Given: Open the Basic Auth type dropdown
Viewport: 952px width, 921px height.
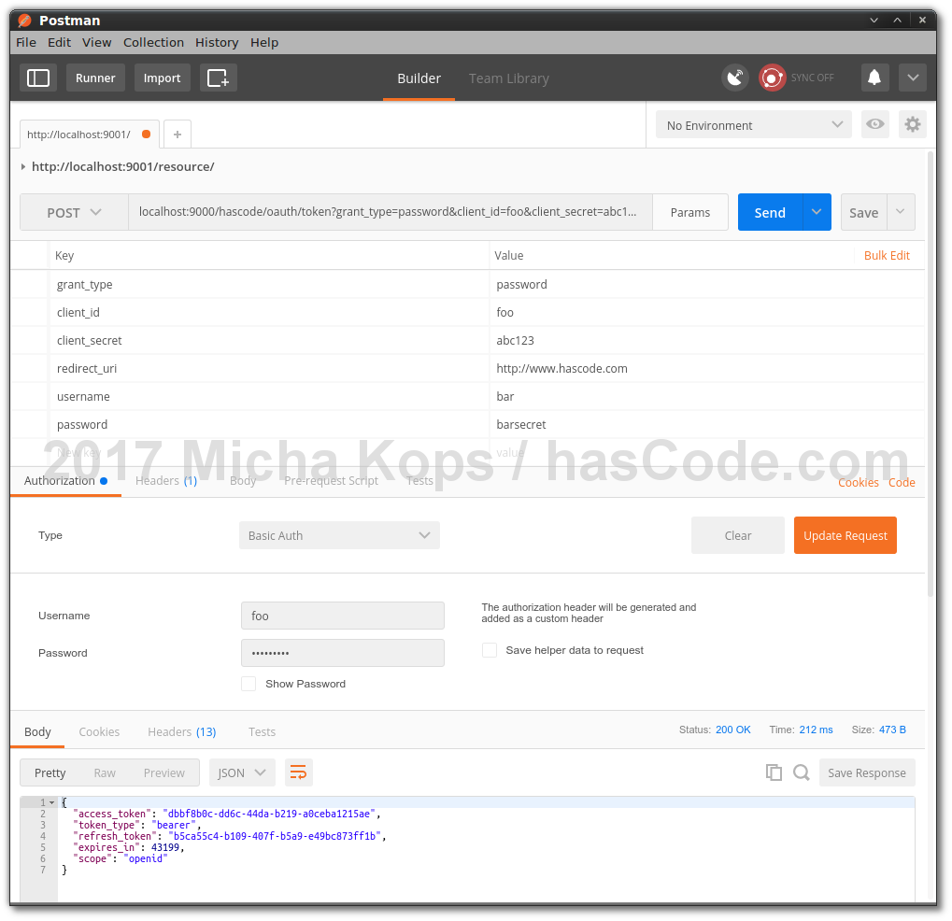Looking at the screenshot, I should click(338, 535).
